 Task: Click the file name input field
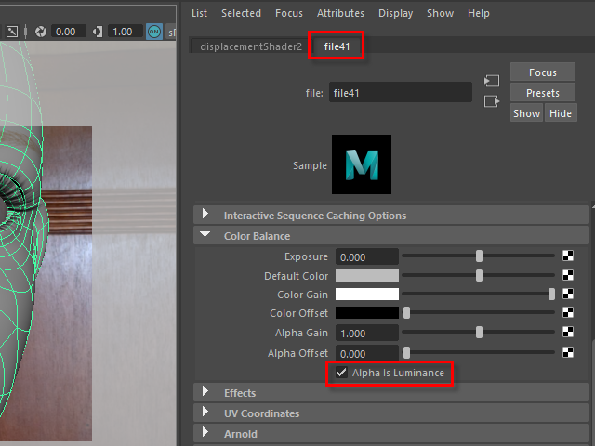[400, 93]
